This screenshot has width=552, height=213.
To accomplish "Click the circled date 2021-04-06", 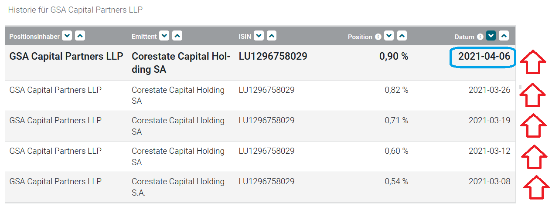I will (x=484, y=57).
